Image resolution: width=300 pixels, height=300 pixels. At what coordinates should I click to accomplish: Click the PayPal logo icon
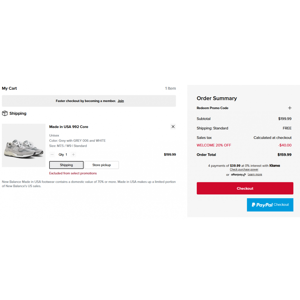tap(253, 205)
